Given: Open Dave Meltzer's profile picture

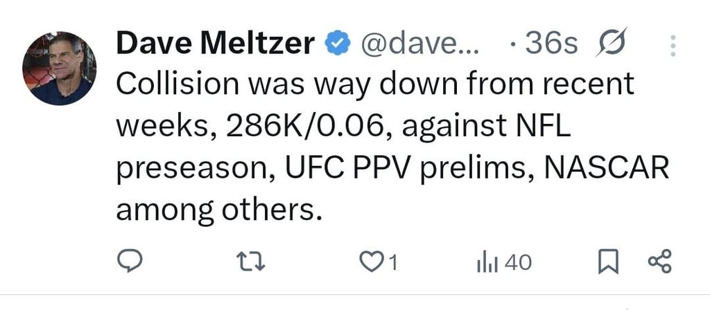Looking at the screenshot, I should coord(60,69).
